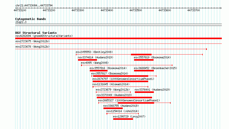This screenshot has height=129, width=229.
Task: Click the red bar under nsv3374614
Action: pos(87,60)
